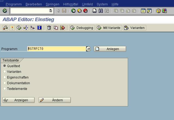
Task: Click the Print icon in toolbar
Action: click(94, 11)
